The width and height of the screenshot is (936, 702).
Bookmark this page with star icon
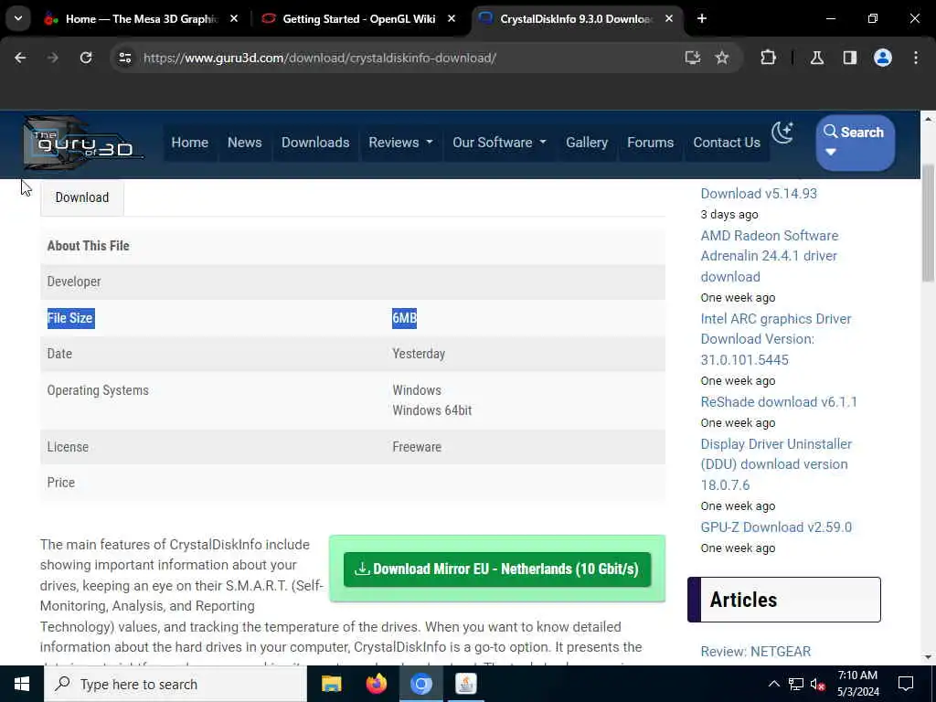coord(722,58)
